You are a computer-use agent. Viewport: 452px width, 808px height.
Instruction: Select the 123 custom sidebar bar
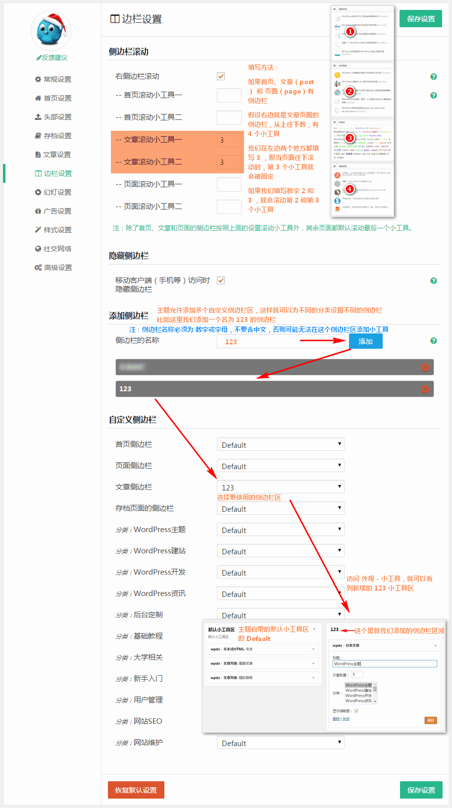click(275, 389)
